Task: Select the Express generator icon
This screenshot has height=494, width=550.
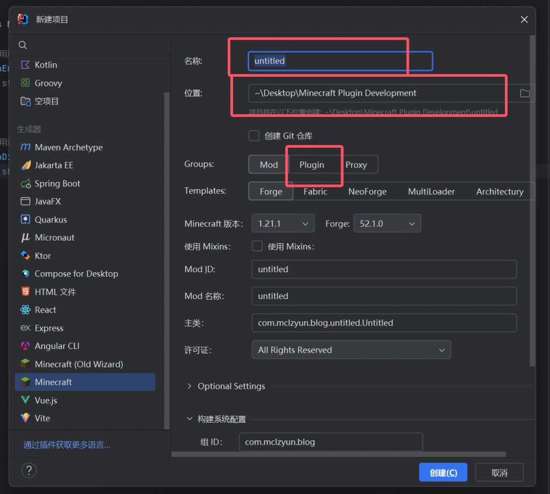Action: (25, 328)
